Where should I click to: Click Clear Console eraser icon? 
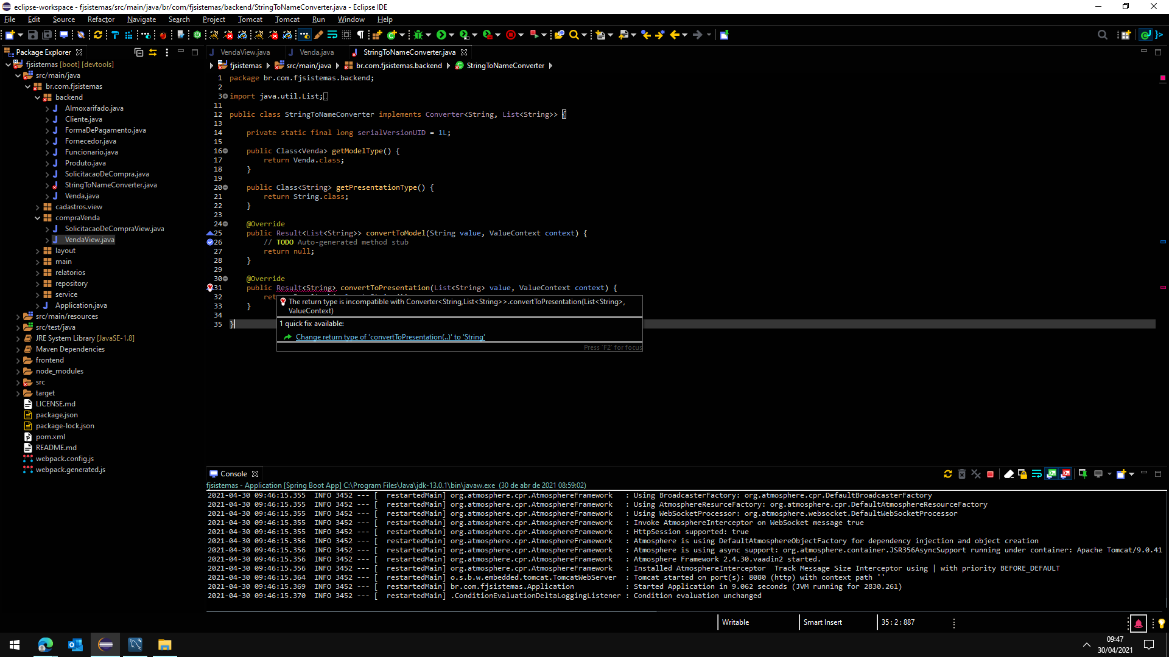[1009, 474]
